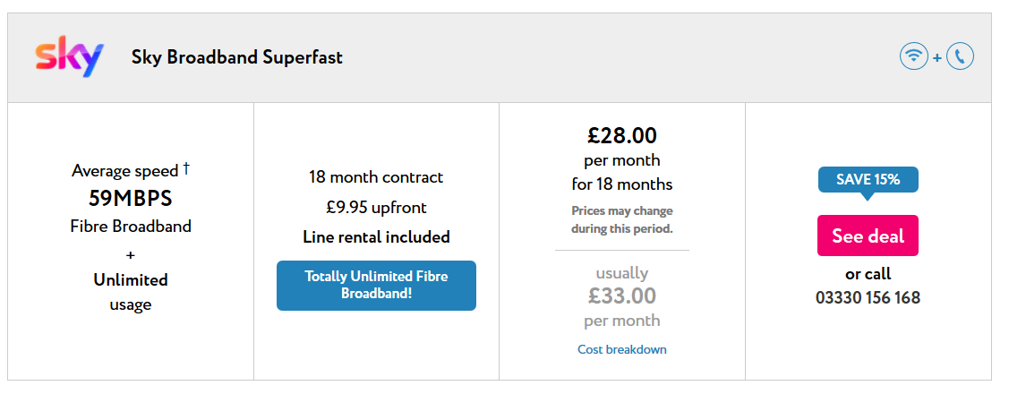Image resolution: width=1026 pixels, height=394 pixels.
Task: Click the phone line icon
Action: click(x=960, y=57)
